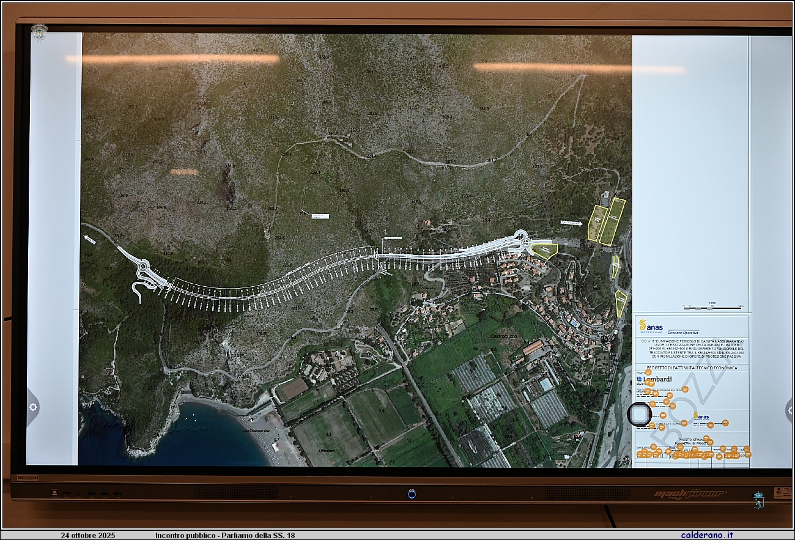Click the Lombardi company logo
The image size is (795, 540).
click(x=658, y=379)
